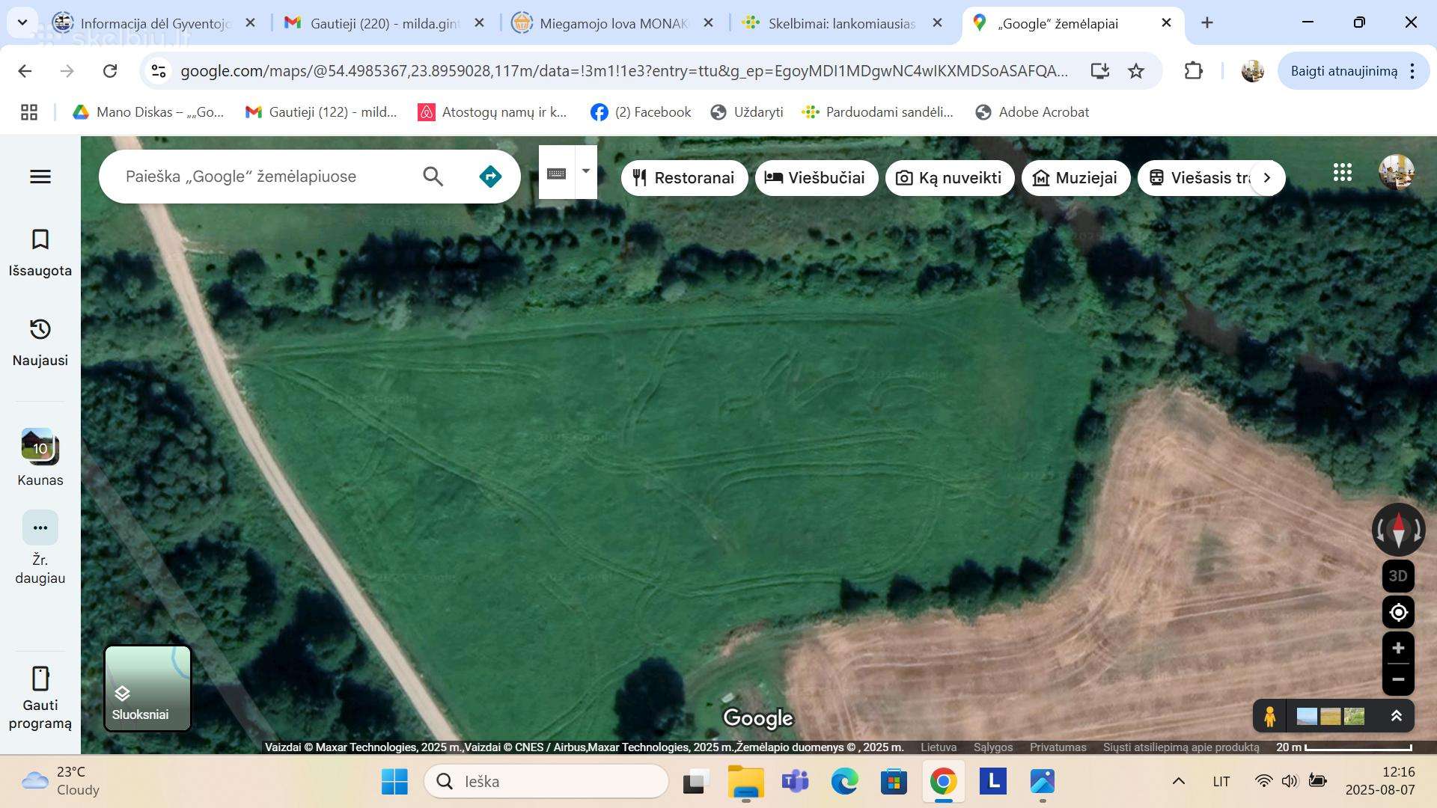Click the Street View pegman icon

(1269, 717)
